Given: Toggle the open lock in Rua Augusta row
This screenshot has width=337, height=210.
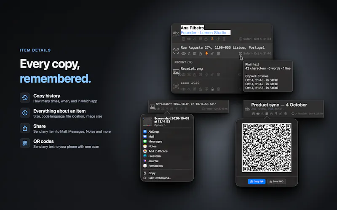Looking at the screenshot, I should click(x=213, y=54).
